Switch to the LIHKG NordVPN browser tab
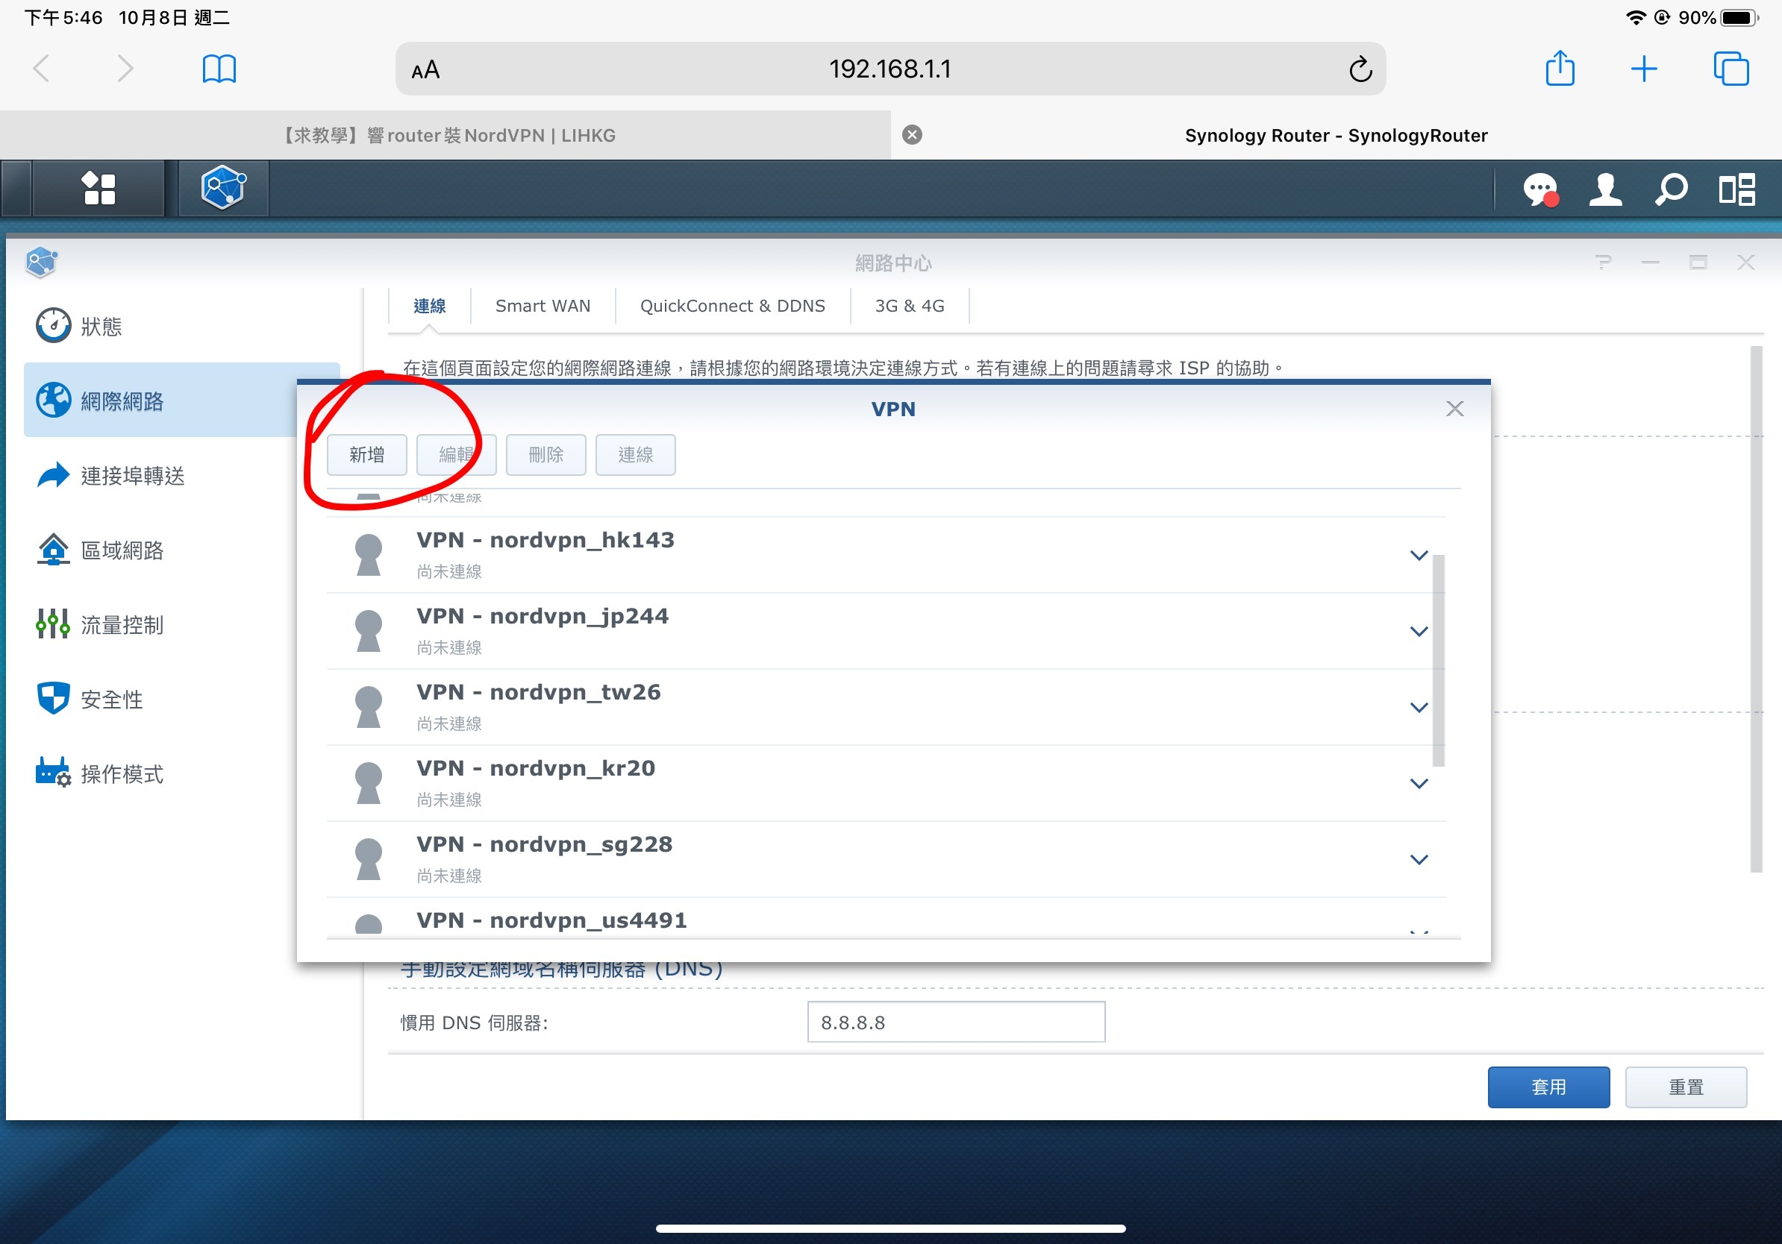This screenshot has width=1782, height=1244. (445, 135)
